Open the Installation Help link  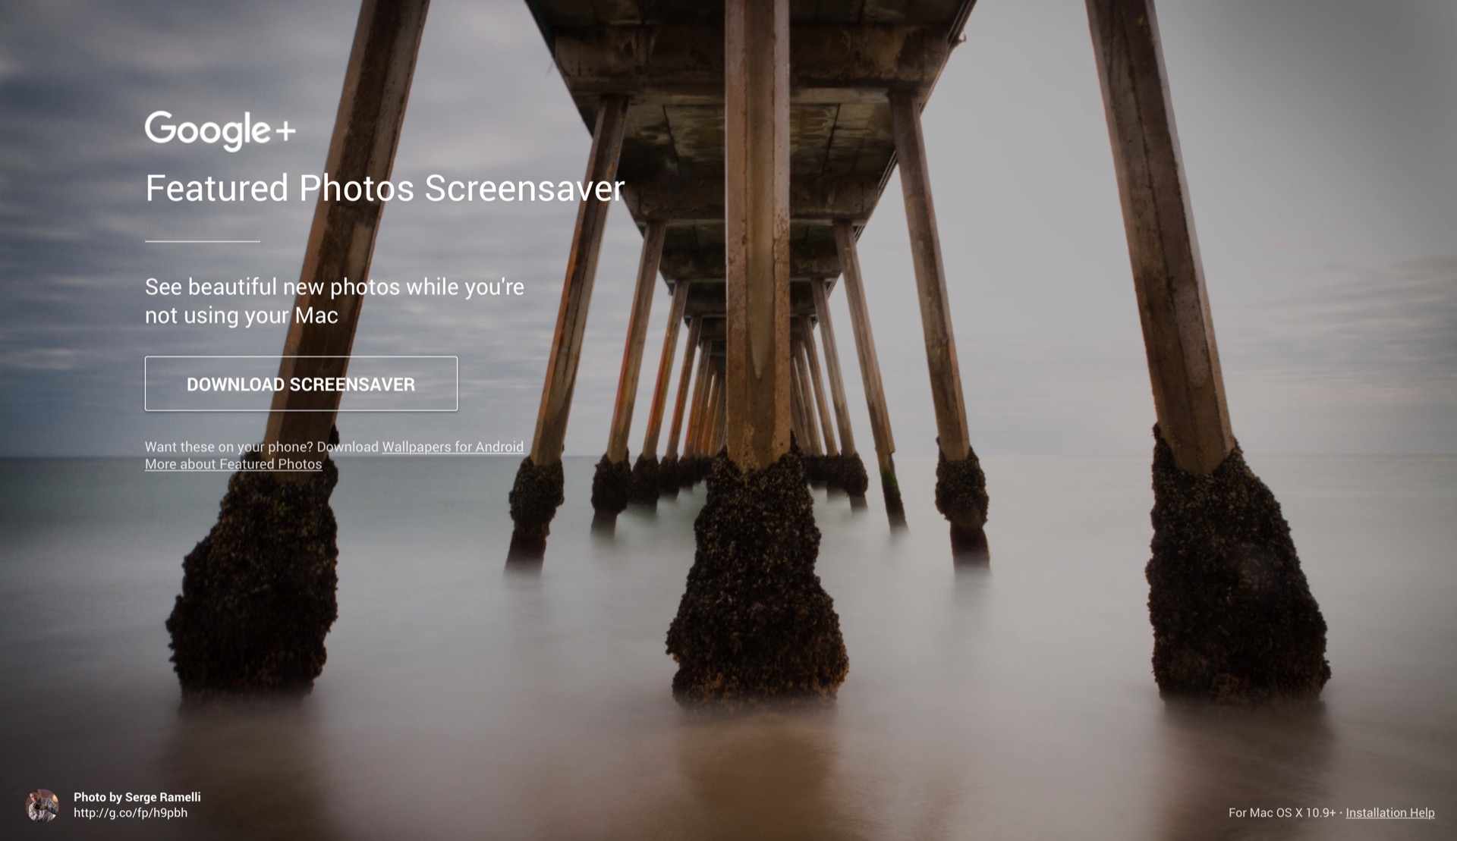[x=1389, y=813]
